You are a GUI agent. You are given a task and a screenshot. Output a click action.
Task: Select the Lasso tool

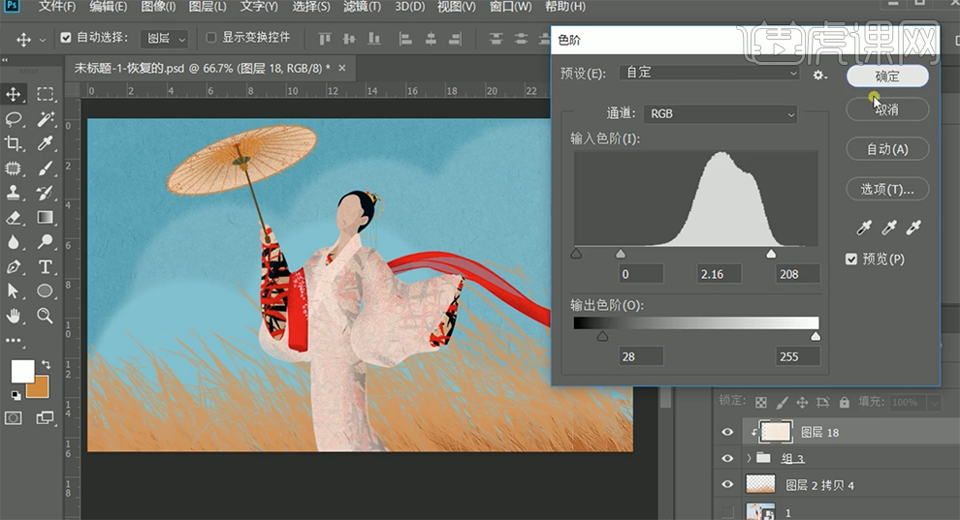[15, 119]
